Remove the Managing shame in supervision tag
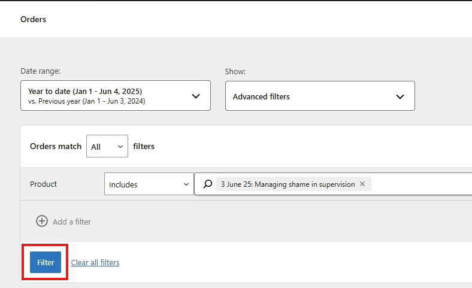The width and height of the screenshot is (472, 288). (x=362, y=184)
